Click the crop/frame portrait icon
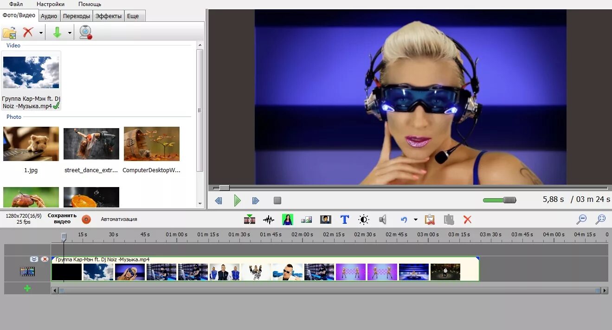Image resolution: width=612 pixels, height=330 pixels. [x=325, y=220]
